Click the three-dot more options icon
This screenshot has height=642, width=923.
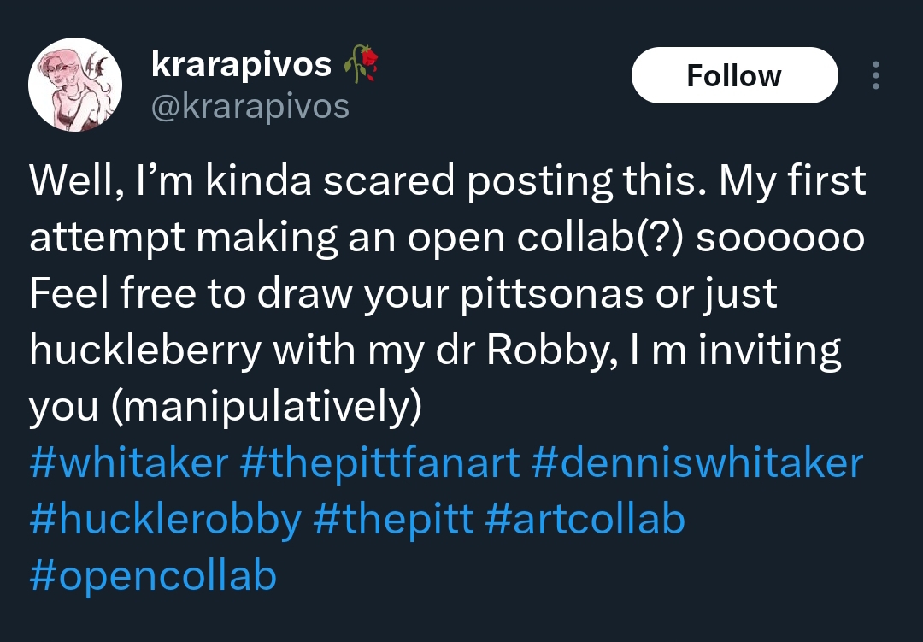(x=874, y=76)
